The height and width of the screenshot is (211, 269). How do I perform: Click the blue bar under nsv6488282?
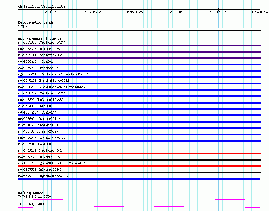pyautogui.click(x=139, y=96)
